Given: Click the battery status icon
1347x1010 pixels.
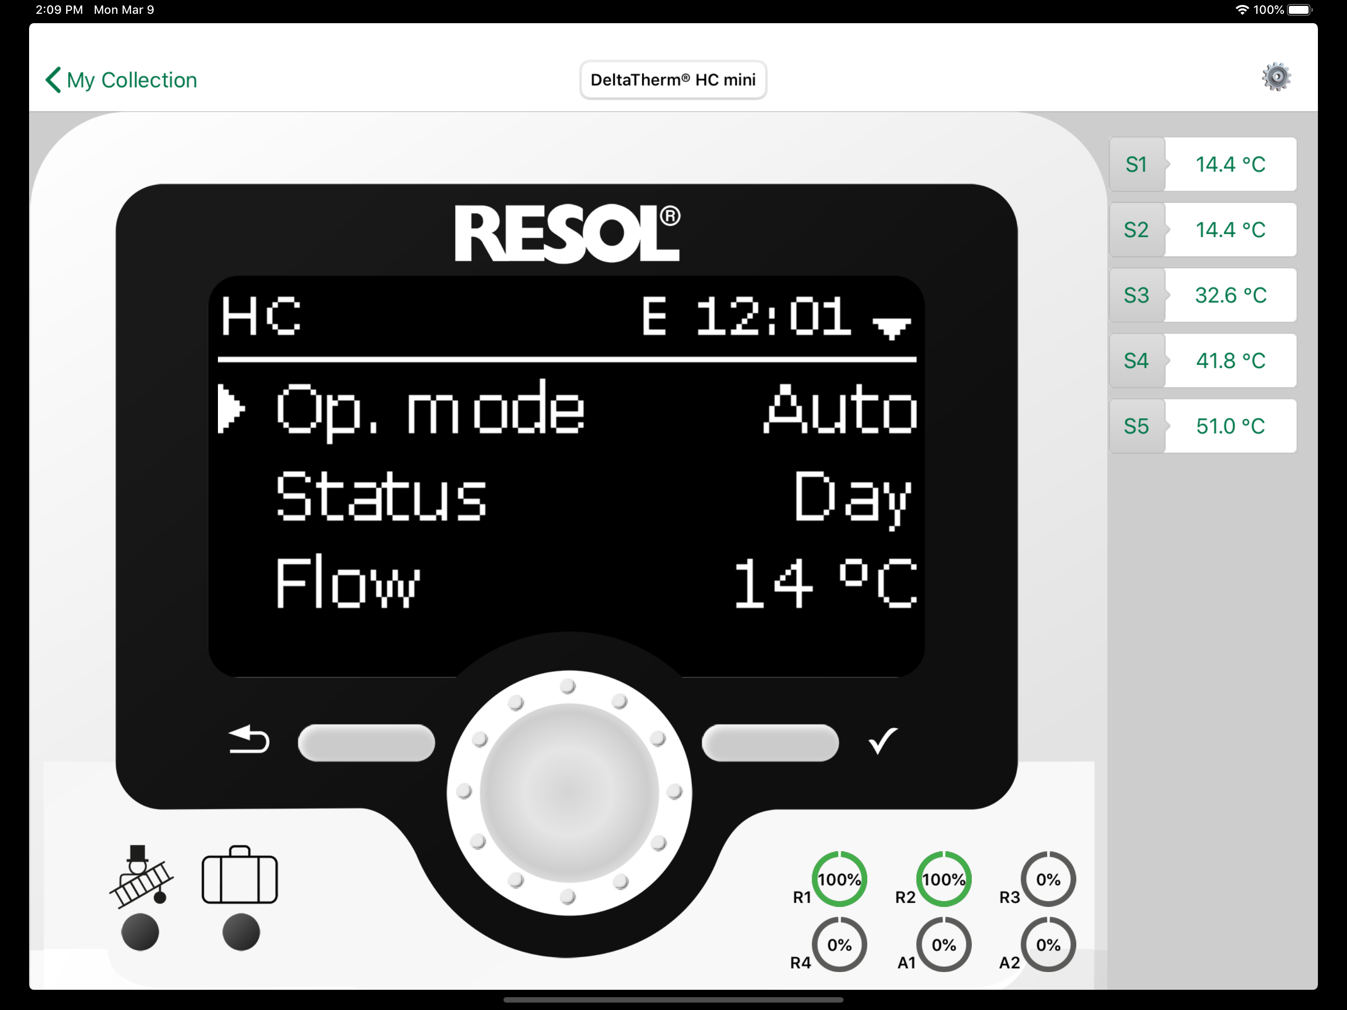Looking at the screenshot, I should click(x=1301, y=10).
